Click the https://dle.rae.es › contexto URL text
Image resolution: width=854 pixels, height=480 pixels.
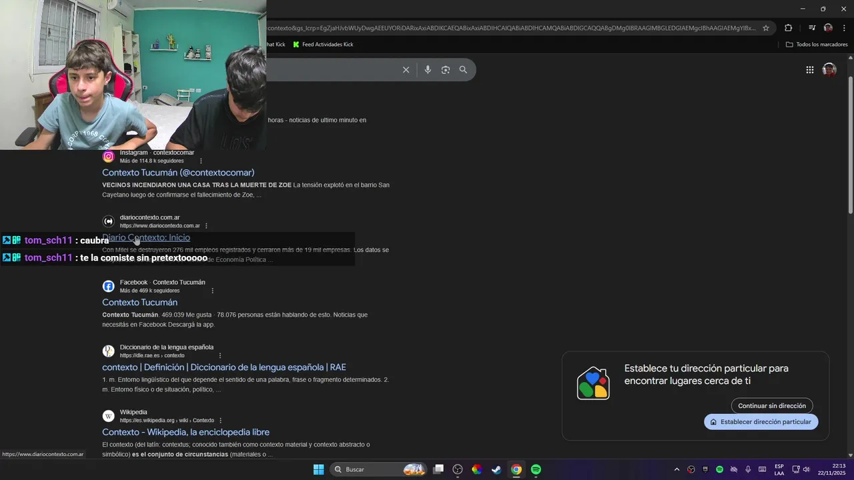click(x=152, y=355)
